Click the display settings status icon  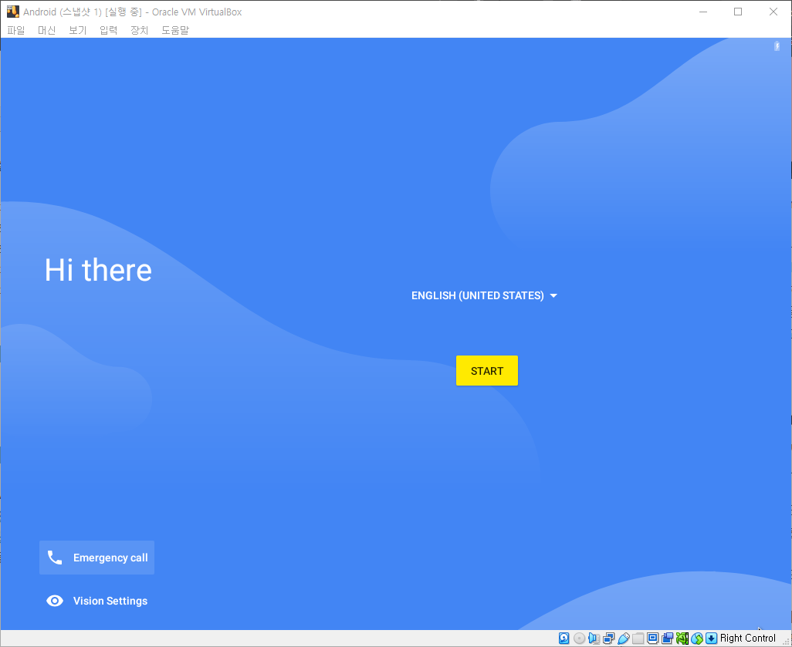click(652, 639)
